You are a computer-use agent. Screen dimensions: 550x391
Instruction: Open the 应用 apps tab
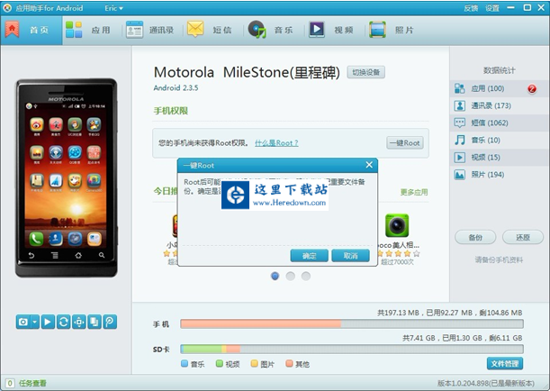click(88, 31)
